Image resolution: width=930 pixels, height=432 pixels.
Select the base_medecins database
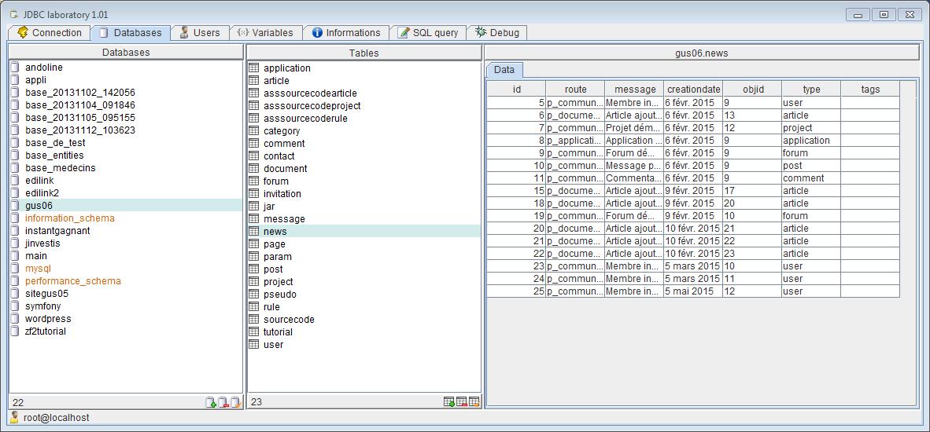coord(126,167)
